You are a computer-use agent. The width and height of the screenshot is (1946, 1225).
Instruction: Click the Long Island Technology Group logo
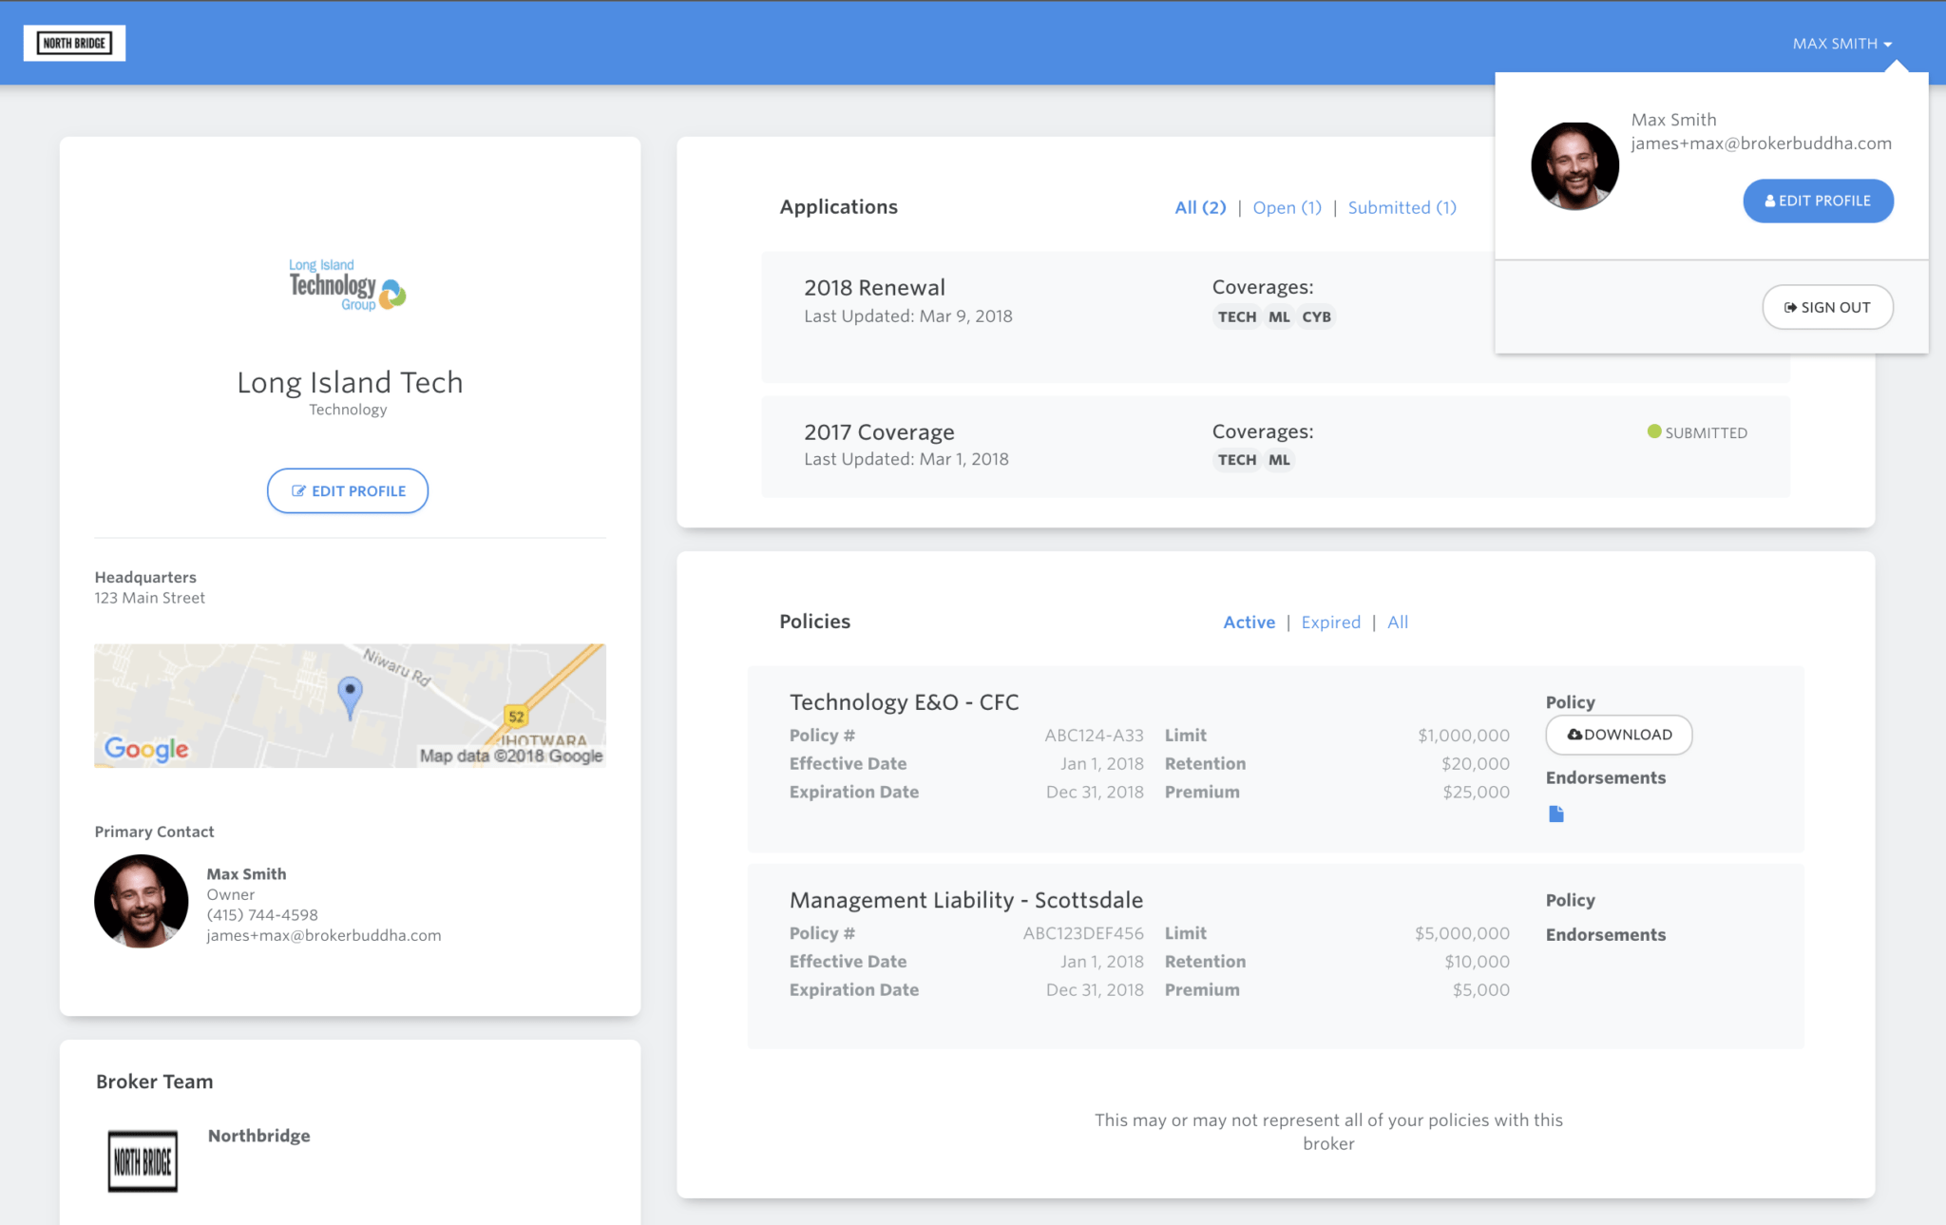coord(348,285)
